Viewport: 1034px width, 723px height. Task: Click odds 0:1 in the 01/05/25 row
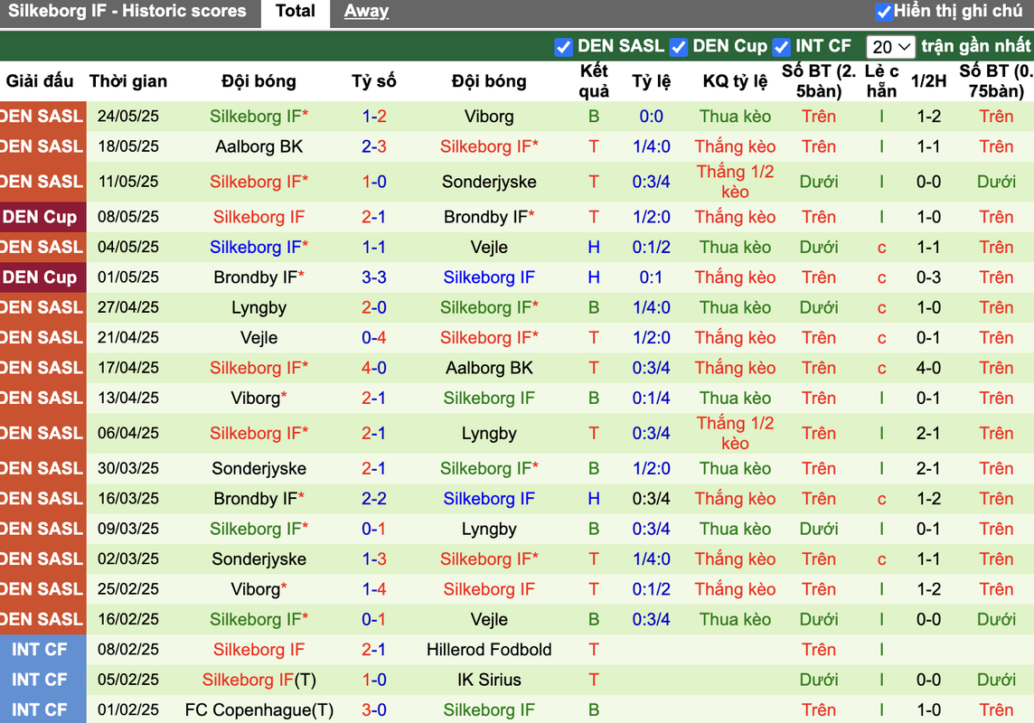[x=651, y=277]
